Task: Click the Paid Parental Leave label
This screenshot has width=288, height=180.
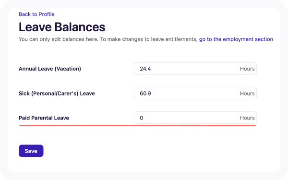Action: pos(44,118)
